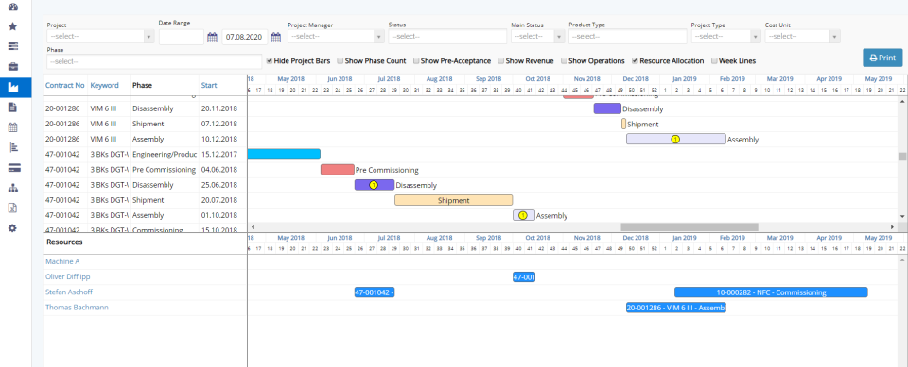This screenshot has height=367, width=908.
Task: Click the small 20-001286 Shipment Gantt bar
Action: pyautogui.click(x=623, y=124)
